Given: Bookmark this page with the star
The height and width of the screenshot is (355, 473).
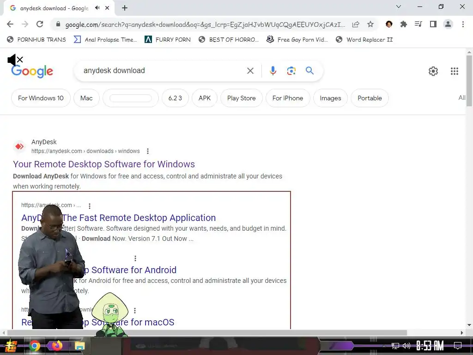Looking at the screenshot, I should pos(370,24).
